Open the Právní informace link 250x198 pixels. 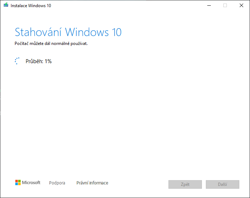coord(92,183)
